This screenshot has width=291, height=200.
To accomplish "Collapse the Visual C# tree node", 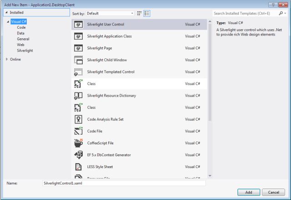I will click(8, 22).
